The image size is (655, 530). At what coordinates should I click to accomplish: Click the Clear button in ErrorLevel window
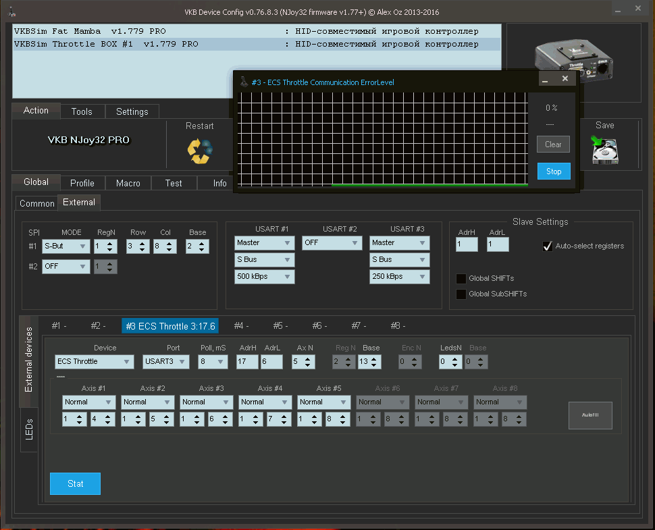coord(553,144)
